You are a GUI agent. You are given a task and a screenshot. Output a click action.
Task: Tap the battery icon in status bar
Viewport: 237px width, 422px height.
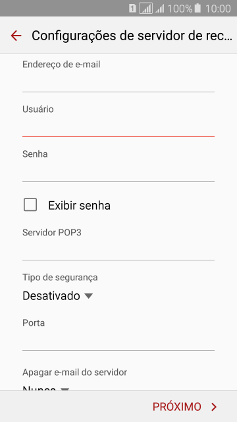click(197, 8)
